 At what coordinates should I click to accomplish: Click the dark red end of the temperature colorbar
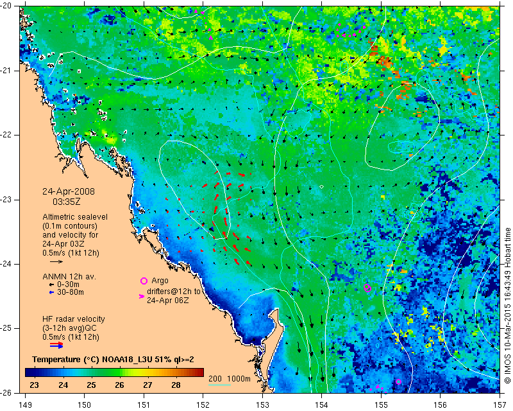200,372
